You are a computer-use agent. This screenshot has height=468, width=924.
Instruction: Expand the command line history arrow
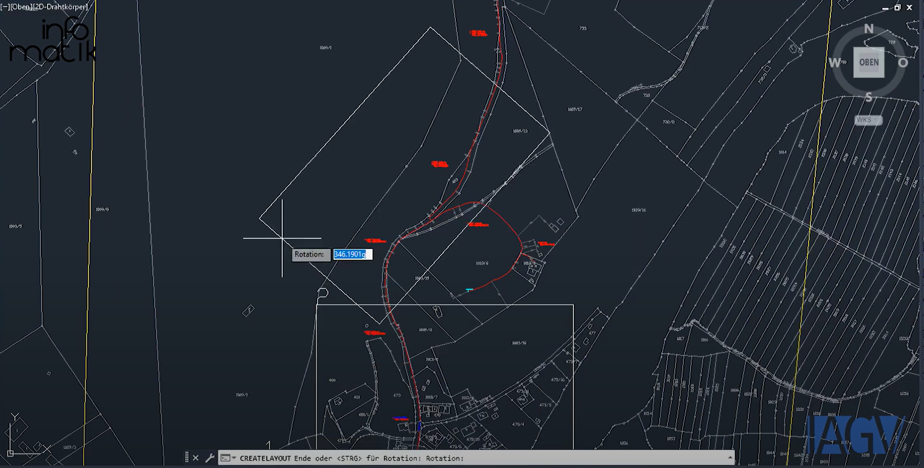730,457
